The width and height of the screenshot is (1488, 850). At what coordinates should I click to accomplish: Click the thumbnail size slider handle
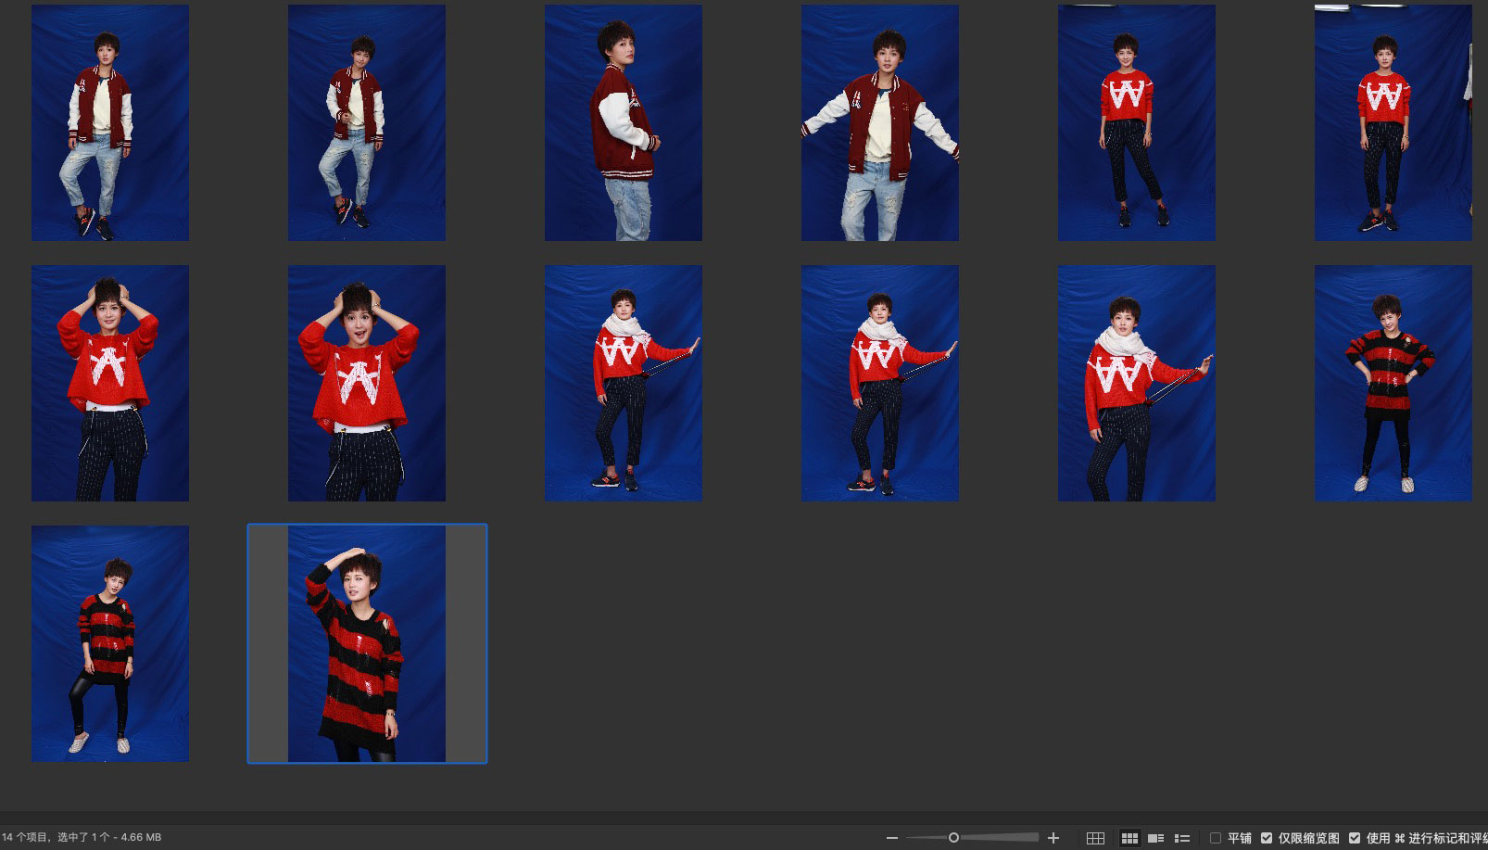click(953, 838)
